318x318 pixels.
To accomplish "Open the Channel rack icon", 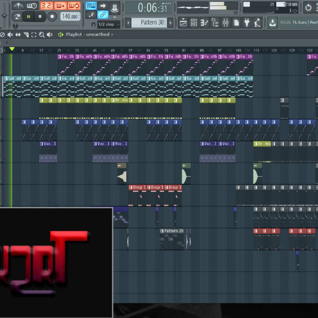I will tap(194, 22).
